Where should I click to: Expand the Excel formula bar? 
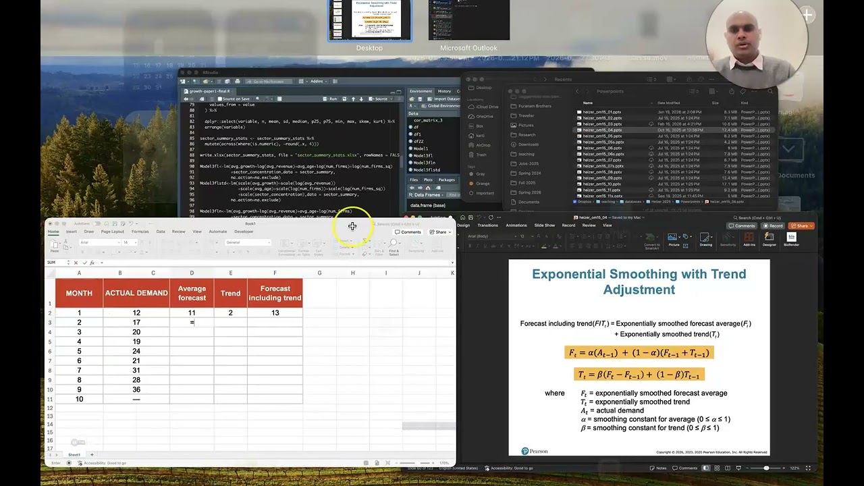tap(452, 263)
